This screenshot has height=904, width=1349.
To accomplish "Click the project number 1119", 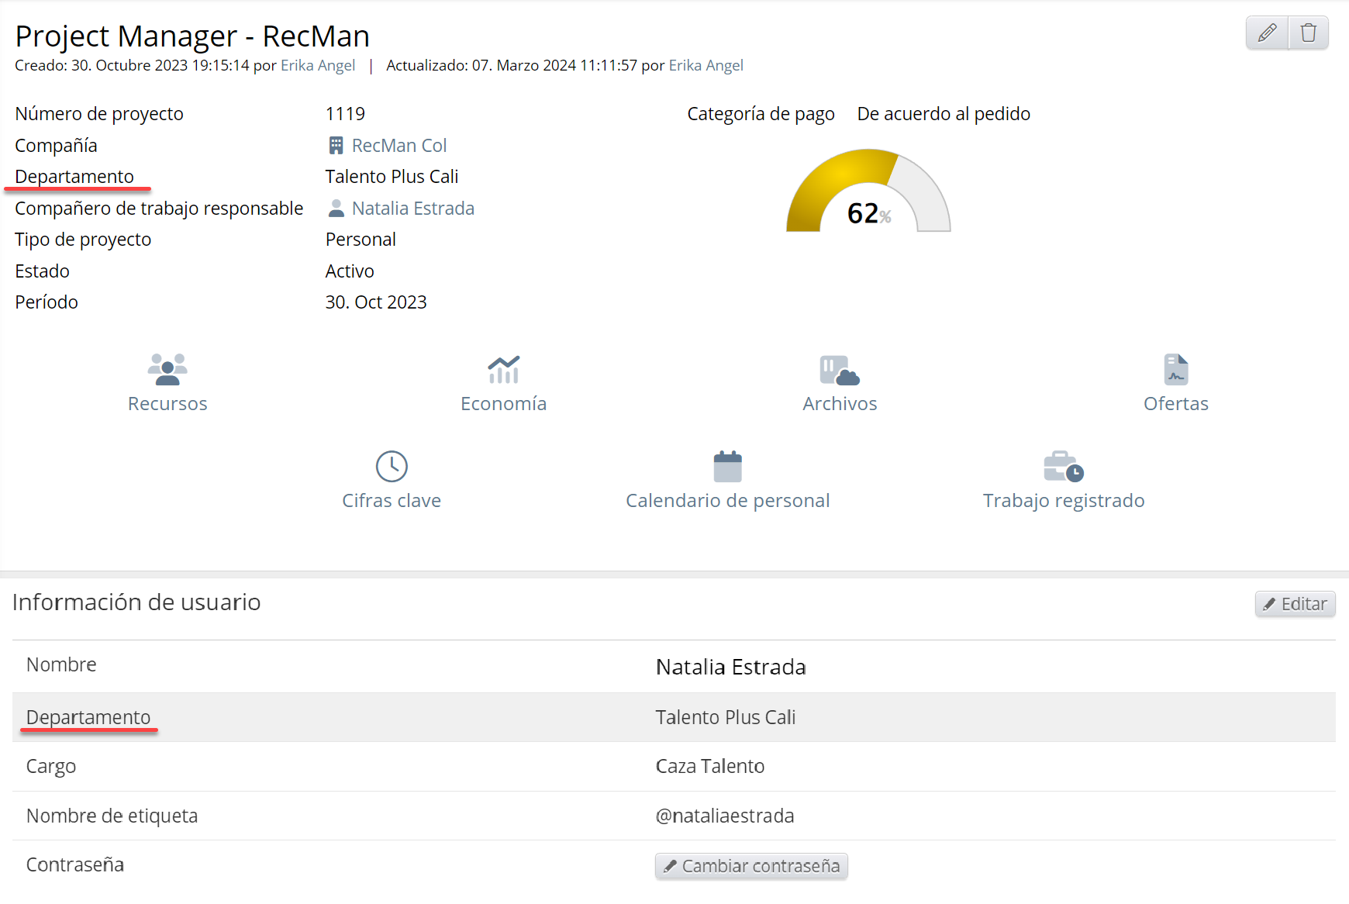I will click(345, 114).
